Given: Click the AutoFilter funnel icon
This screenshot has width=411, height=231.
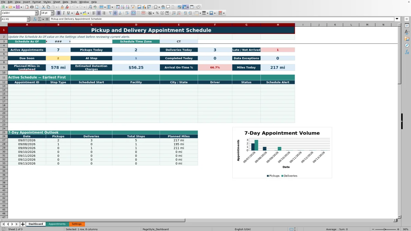Looking at the screenshot, I should 133,7.
